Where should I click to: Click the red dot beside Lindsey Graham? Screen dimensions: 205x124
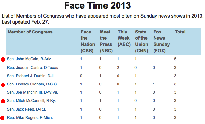tap(3, 85)
